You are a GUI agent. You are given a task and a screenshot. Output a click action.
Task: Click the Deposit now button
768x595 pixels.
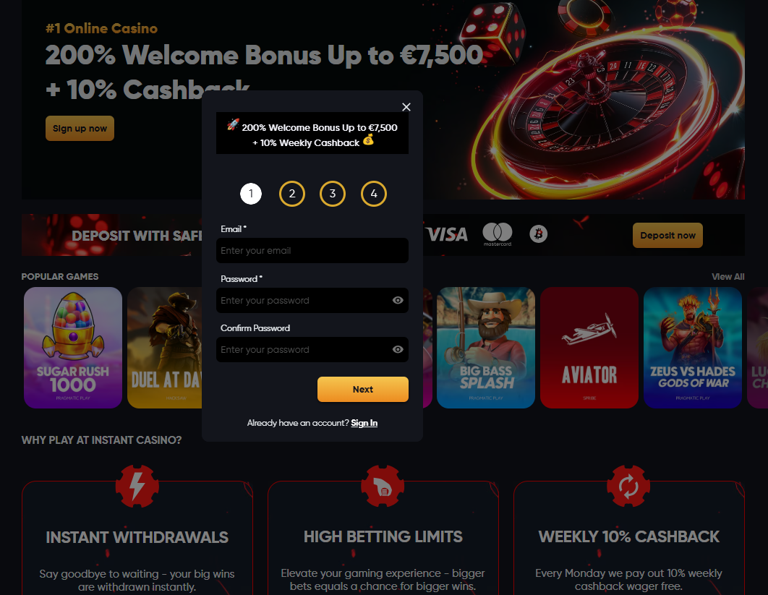pos(667,235)
